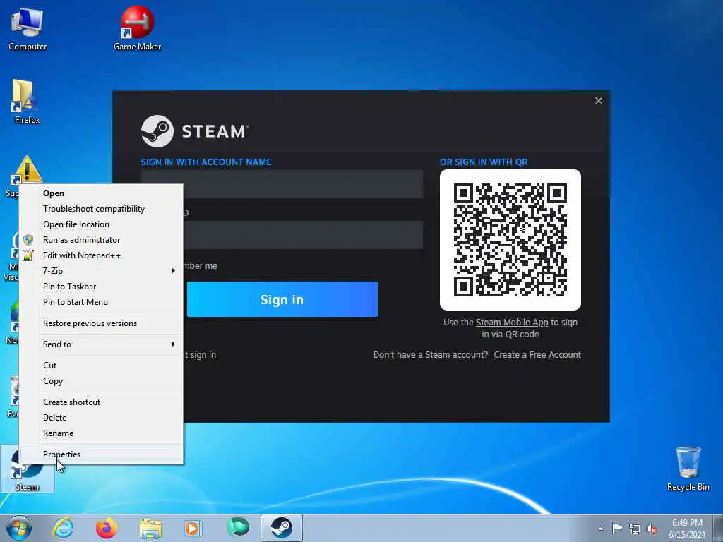Click the Steam taskbar button
Viewport: 723px width, 542px height.
(x=281, y=528)
